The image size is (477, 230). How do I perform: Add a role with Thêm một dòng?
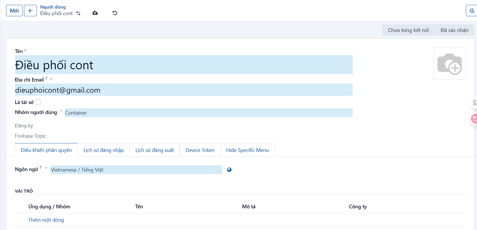[x=46, y=220]
